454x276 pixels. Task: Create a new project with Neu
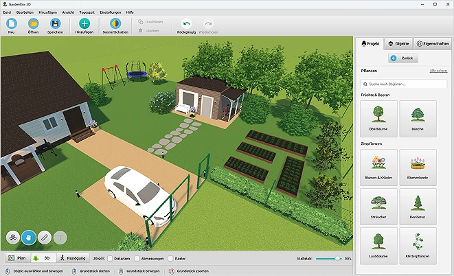coord(11,26)
